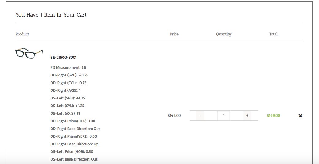This screenshot has height=164, width=319.
Task: Select the green $149.00 total amount
Action: click(x=273, y=115)
